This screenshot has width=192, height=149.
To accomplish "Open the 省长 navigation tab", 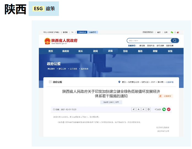I will tap(80, 51).
